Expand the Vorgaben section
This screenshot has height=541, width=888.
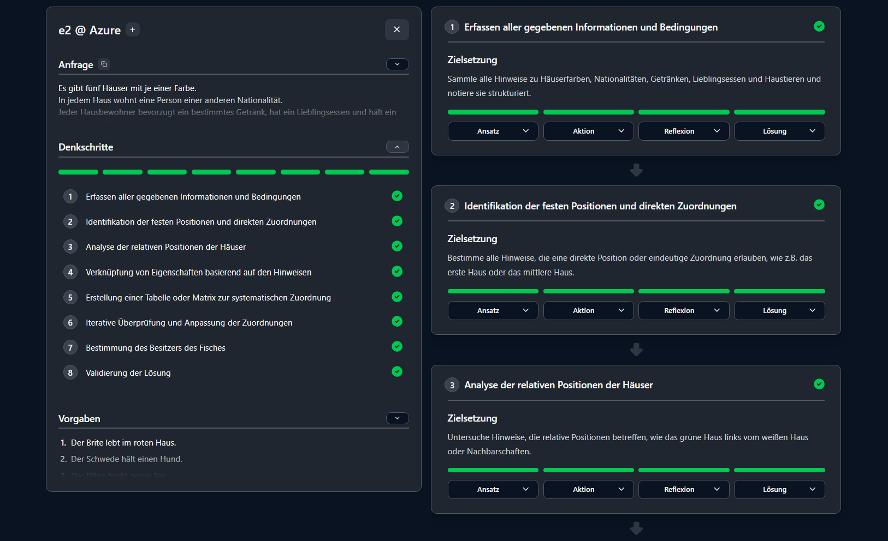[397, 418]
